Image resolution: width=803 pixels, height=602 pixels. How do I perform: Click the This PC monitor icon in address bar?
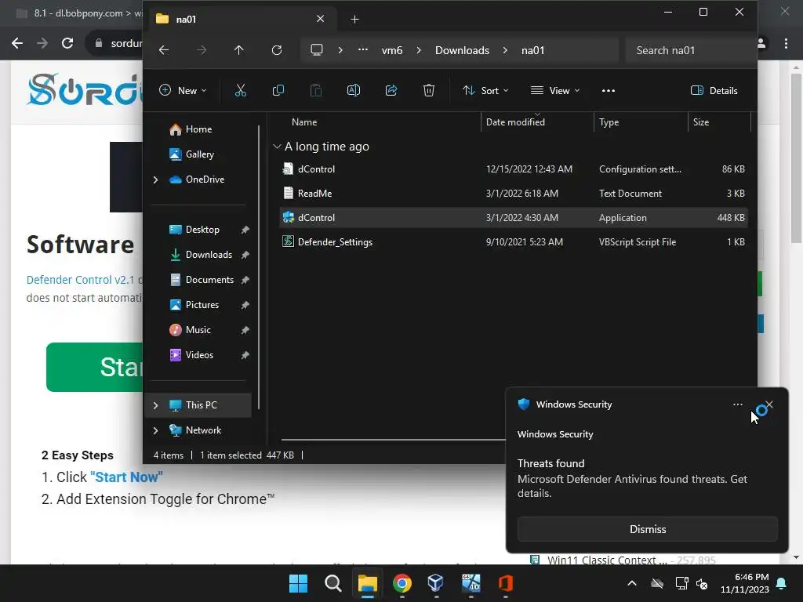point(317,50)
